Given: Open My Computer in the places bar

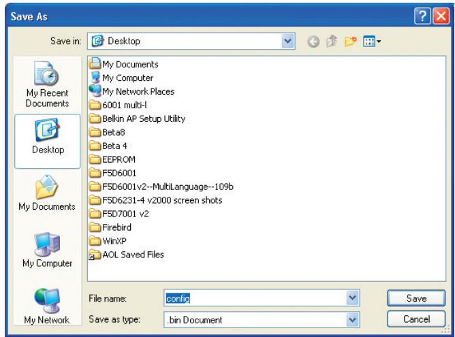Looking at the screenshot, I should (47, 249).
